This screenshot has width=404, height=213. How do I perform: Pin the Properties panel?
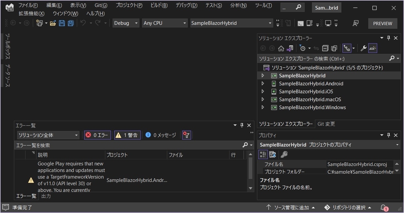389,135
